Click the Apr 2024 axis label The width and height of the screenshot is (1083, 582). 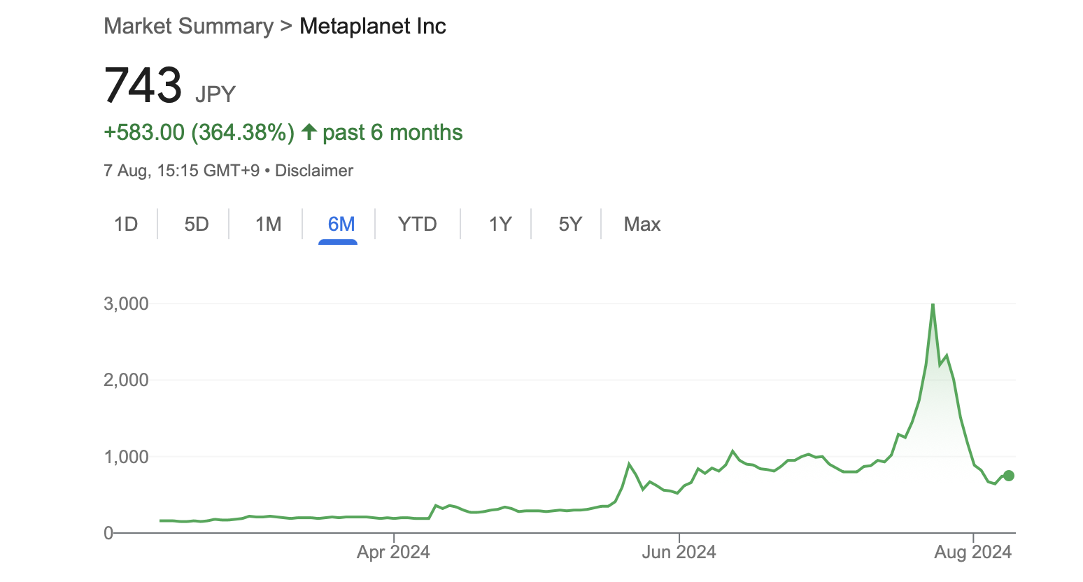(x=392, y=552)
